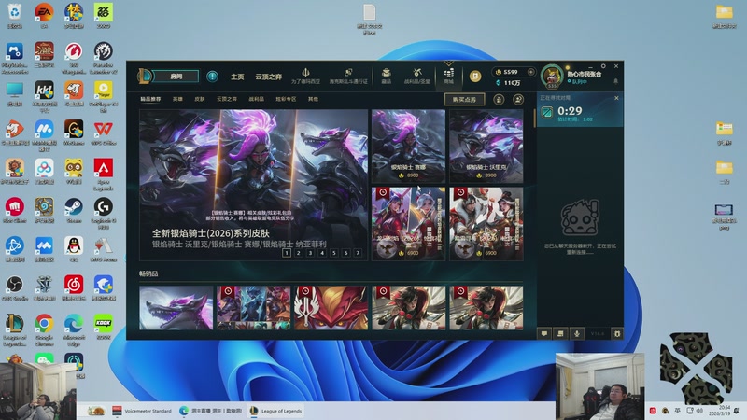Switch banner to page 2
This screenshot has width=747, height=420.
[298, 253]
